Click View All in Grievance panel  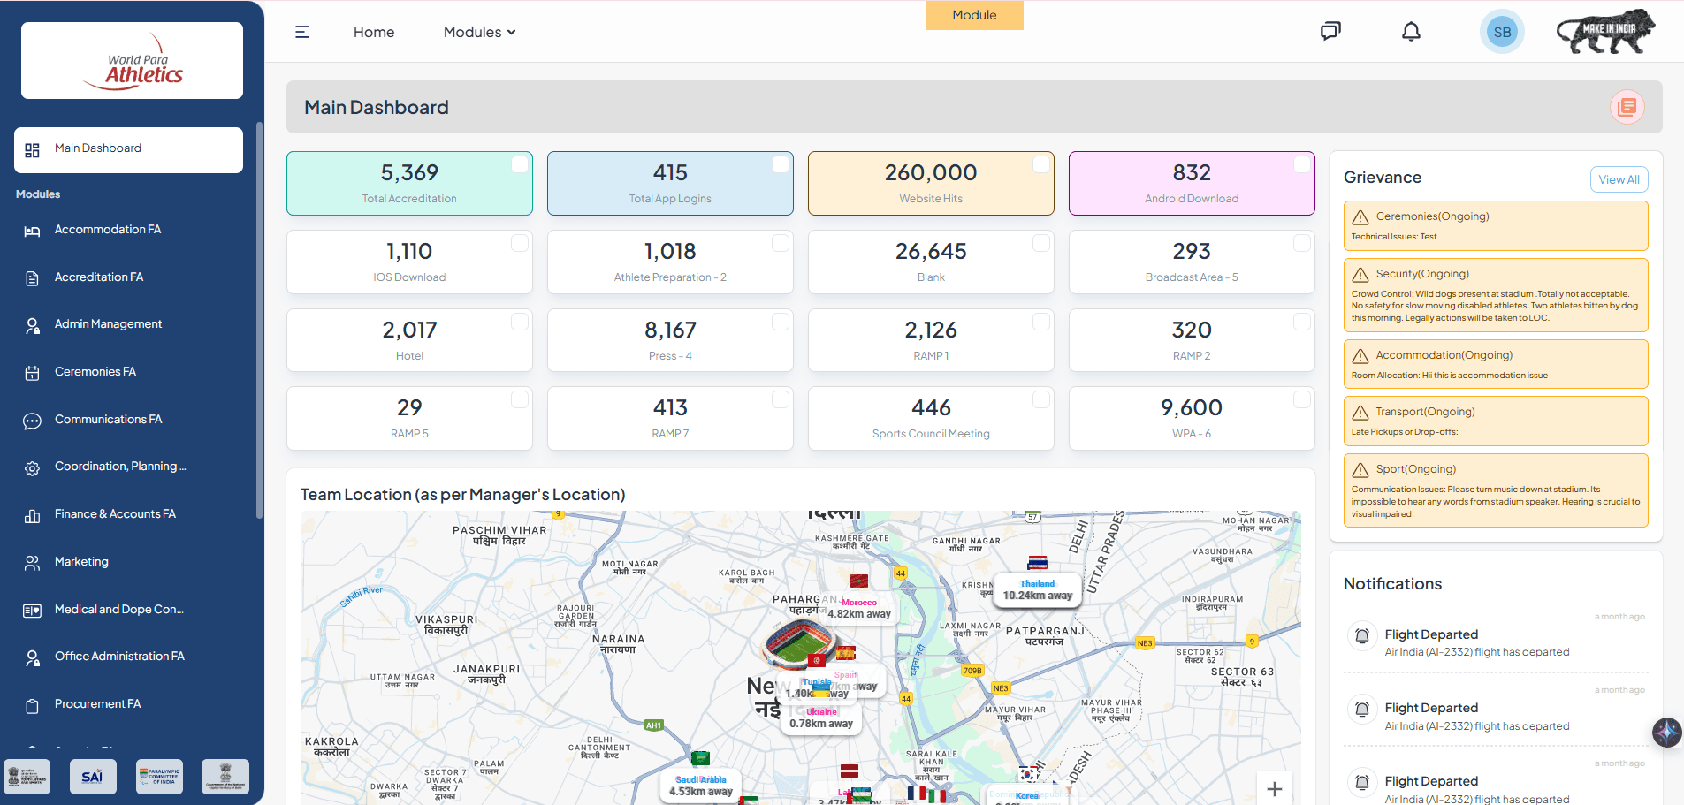pyautogui.click(x=1618, y=179)
